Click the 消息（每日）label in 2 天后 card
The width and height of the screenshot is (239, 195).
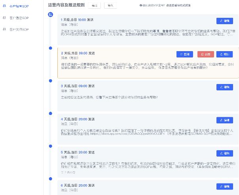click(x=70, y=58)
